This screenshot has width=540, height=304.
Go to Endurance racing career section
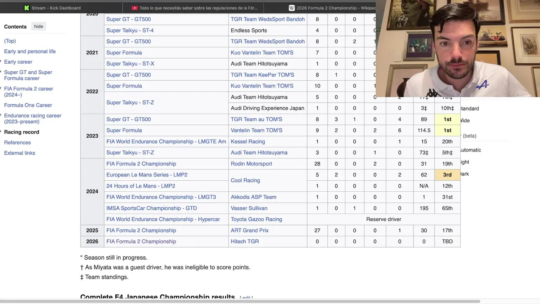(x=32, y=119)
